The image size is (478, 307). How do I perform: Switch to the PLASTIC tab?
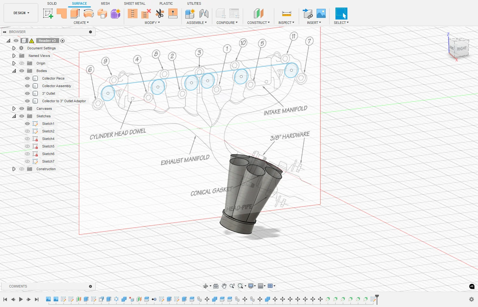tap(166, 3)
